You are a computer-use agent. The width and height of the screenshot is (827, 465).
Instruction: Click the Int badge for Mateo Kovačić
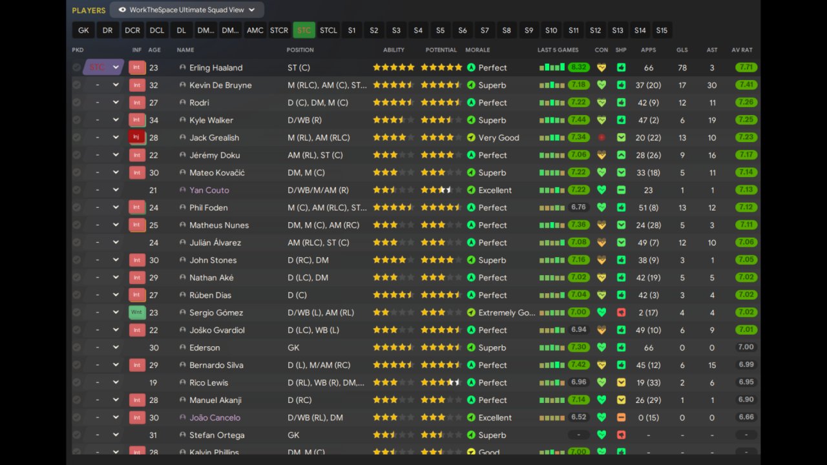pyautogui.click(x=137, y=172)
